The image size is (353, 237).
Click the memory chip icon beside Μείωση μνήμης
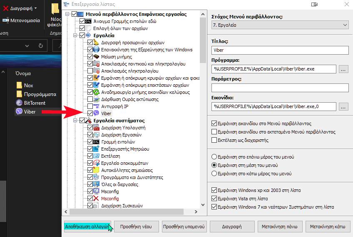click(96, 57)
